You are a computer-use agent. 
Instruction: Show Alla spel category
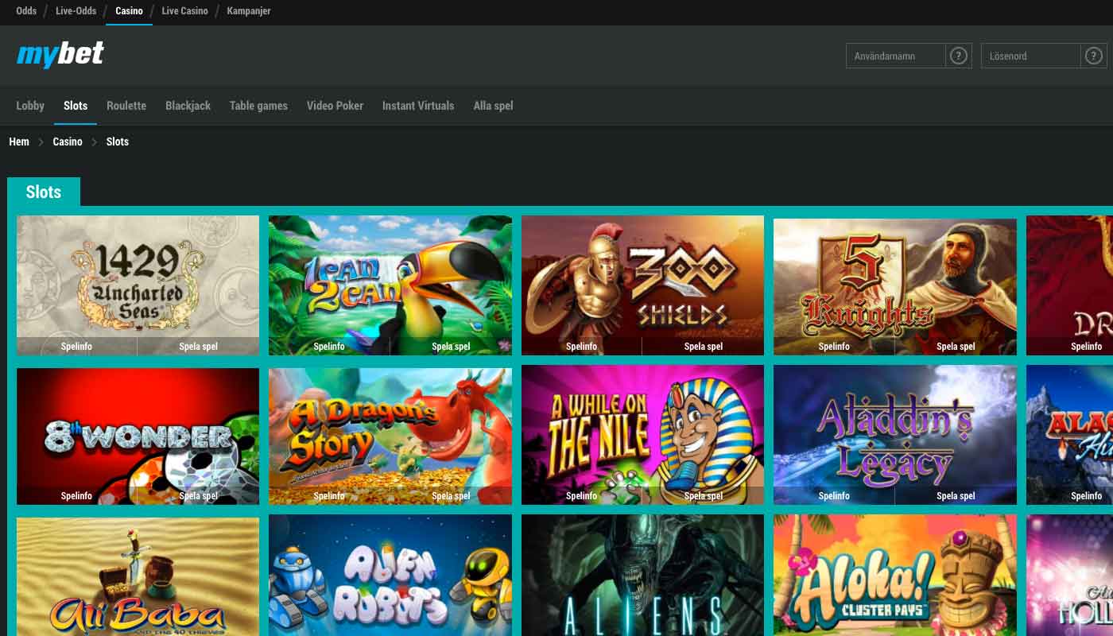[x=493, y=106]
